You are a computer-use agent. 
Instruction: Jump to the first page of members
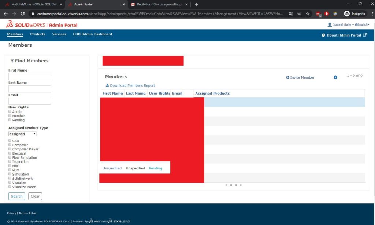(226, 185)
